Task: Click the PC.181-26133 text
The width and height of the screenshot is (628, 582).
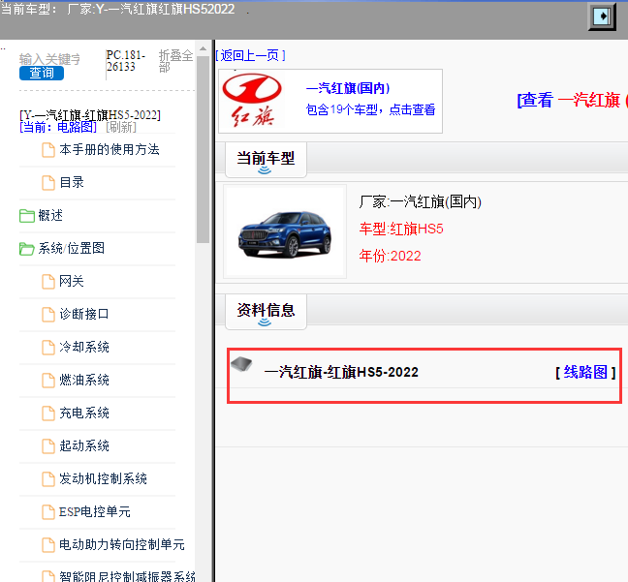Action: (x=125, y=61)
